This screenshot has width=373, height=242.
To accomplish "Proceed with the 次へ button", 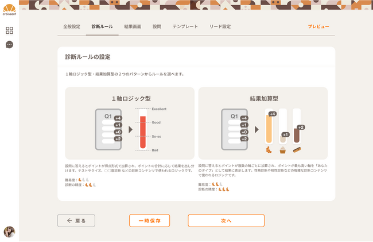I will coord(226,221).
